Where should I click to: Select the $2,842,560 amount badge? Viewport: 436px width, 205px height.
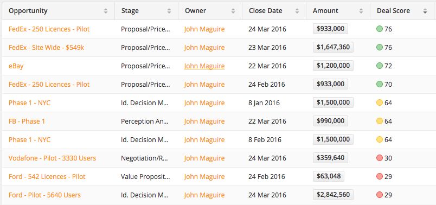[x=333, y=195]
